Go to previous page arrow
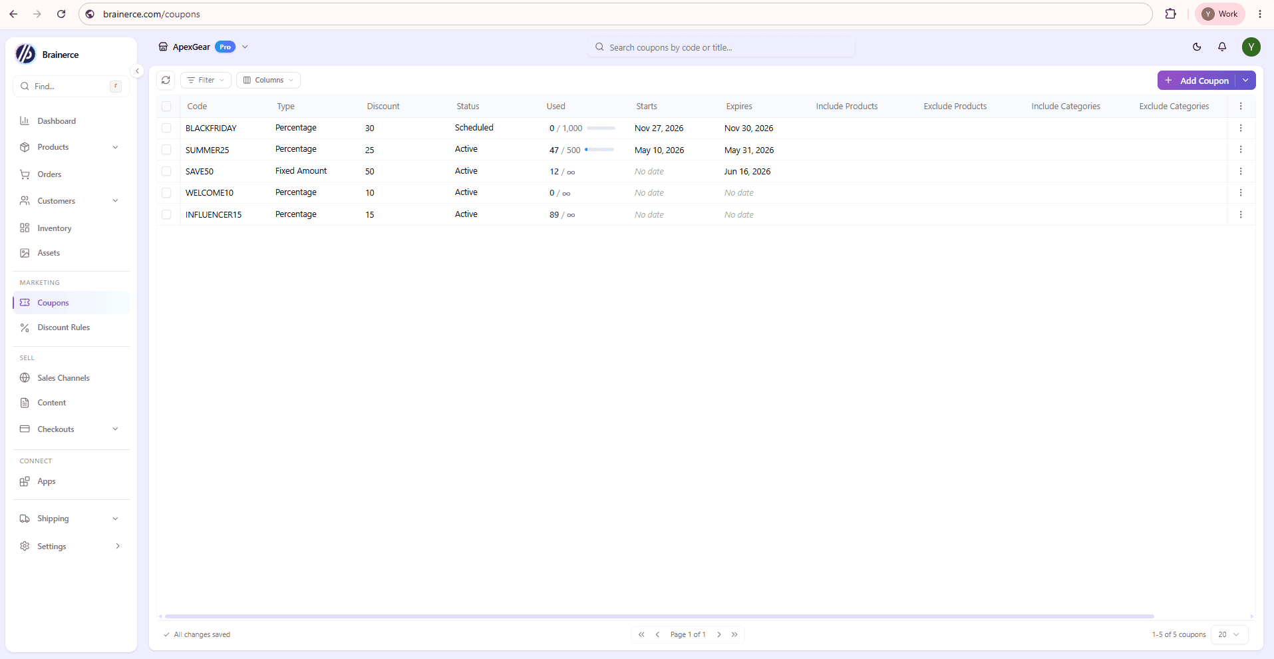 click(x=657, y=634)
